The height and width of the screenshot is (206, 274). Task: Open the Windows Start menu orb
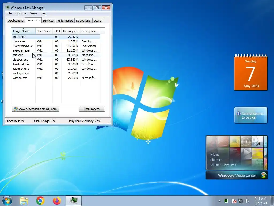coord(7,201)
